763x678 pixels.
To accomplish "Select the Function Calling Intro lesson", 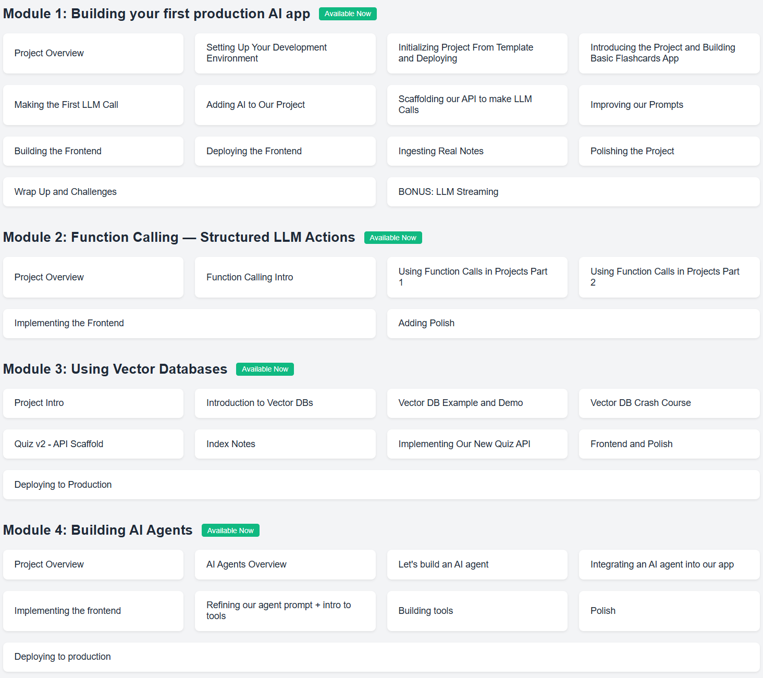I will point(285,277).
